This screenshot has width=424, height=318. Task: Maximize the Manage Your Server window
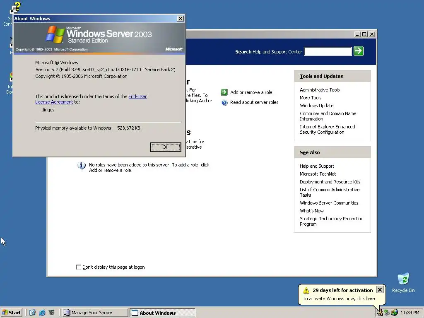[364, 34]
